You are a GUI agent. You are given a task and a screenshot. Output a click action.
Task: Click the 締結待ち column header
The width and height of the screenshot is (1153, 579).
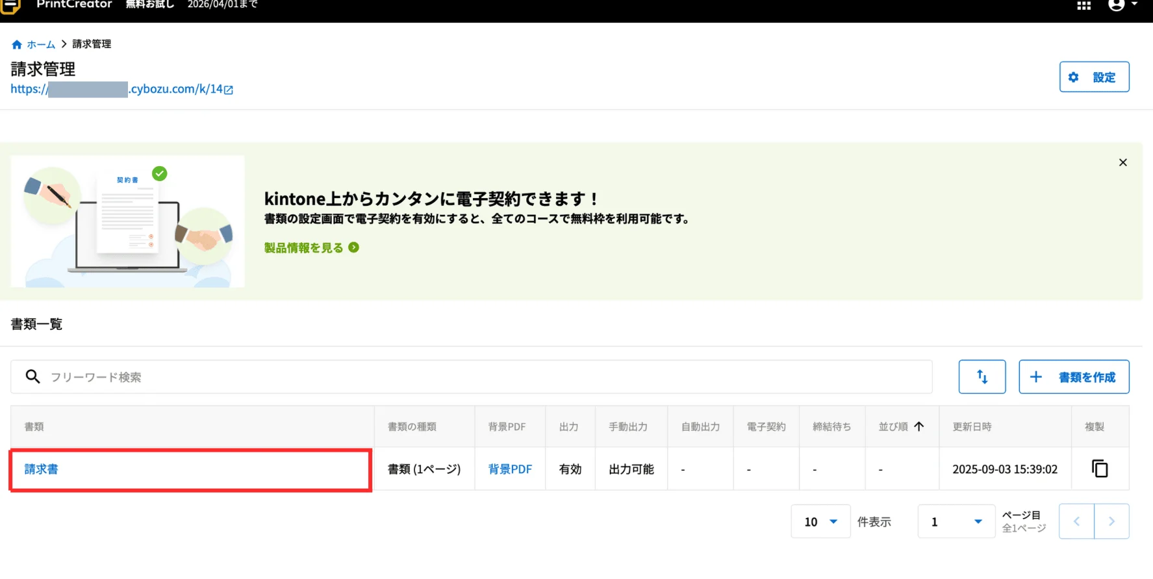point(832,427)
